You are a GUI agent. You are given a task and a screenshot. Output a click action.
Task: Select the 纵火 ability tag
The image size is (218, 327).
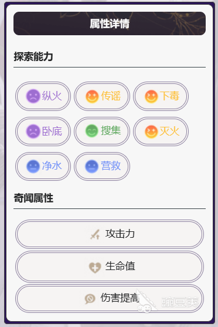tap(43, 96)
